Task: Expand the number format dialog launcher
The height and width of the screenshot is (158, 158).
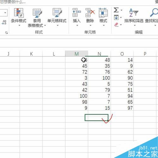Action: [6, 33]
